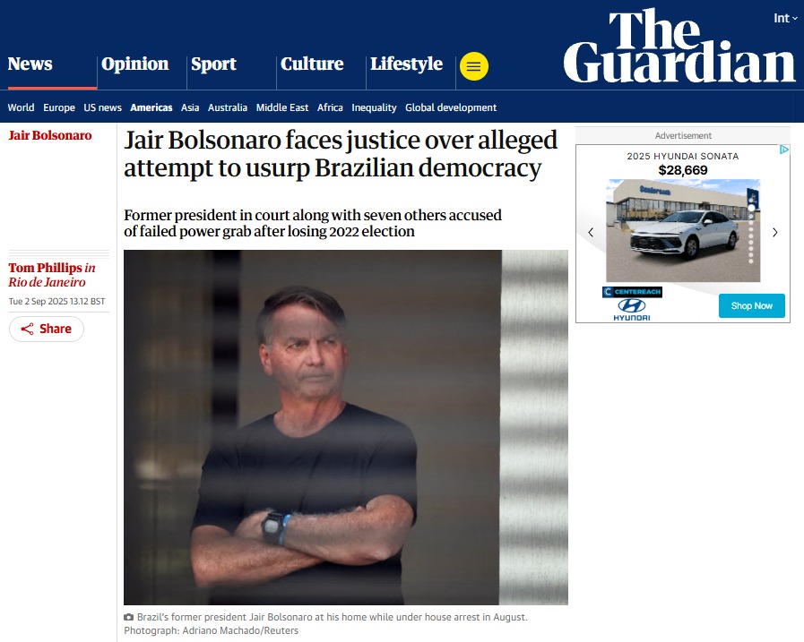Image resolution: width=804 pixels, height=642 pixels.
Task: Expand the Int edition dropdown
Action: coord(785,19)
